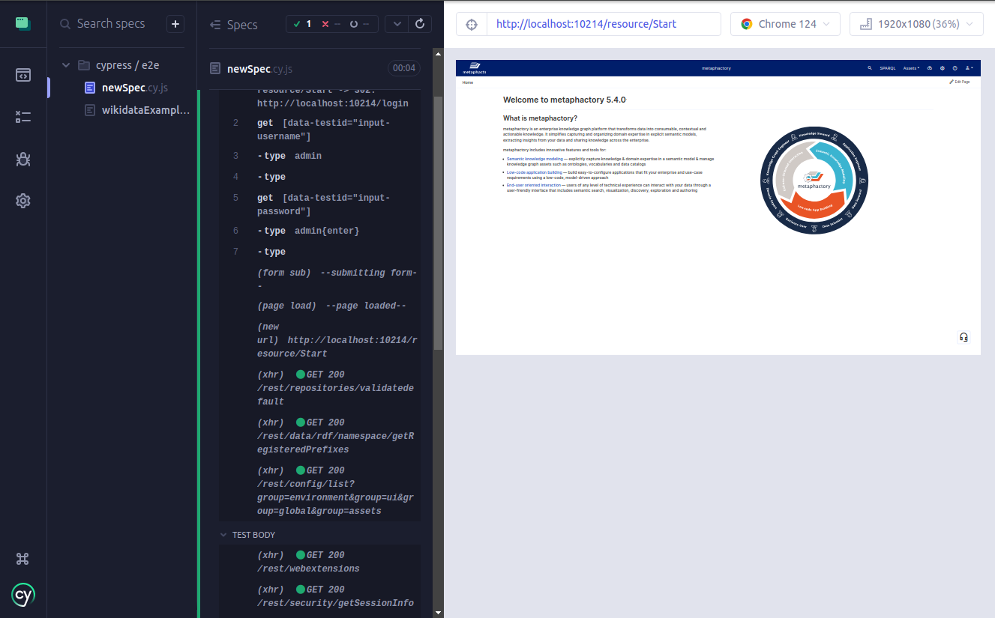Open the user account dropdown in navbar
Screen dimensions: 995x618
pos(970,68)
